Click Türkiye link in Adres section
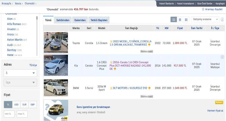Image resolution: width=226 pixels, height=121 pixels. click(x=33, y=65)
